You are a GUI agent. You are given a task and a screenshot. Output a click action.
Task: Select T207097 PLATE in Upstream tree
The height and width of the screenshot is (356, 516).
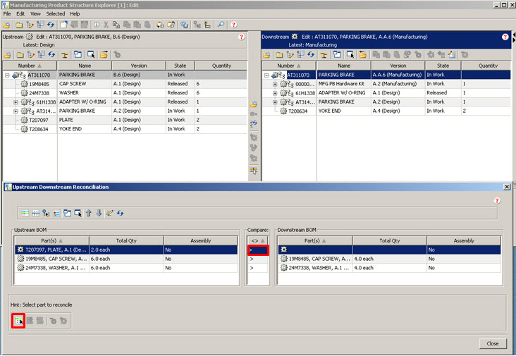click(124, 120)
